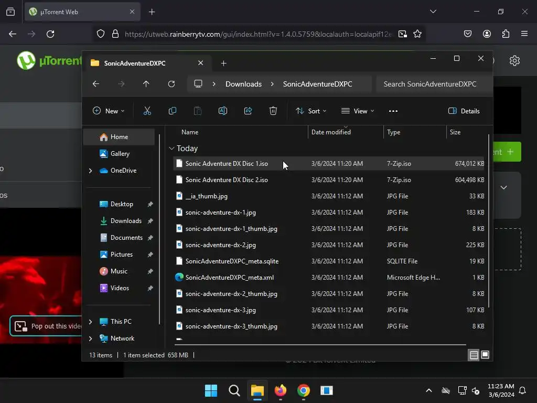Open Firefox application hamburger menu

coord(524,34)
